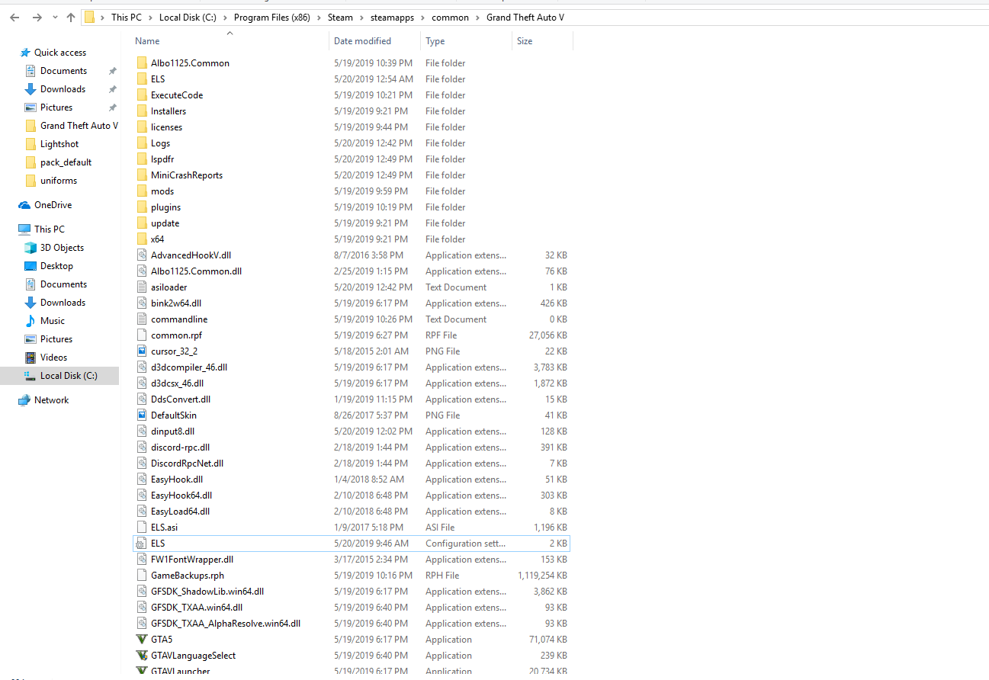Click the dinput8.dll file icon
Screen dimensions: 989x680
[x=142, y=431]
